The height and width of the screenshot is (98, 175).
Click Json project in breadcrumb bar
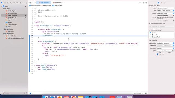point(32,5)
